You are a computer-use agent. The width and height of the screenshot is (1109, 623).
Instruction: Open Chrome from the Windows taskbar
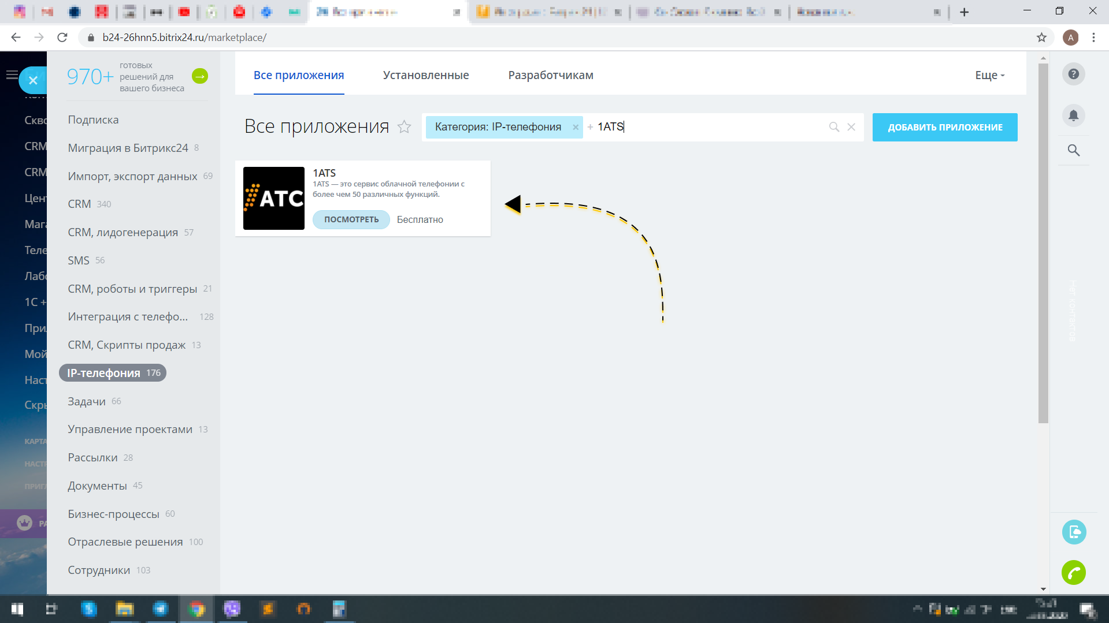pyautogui.click(x=196, y=609)
